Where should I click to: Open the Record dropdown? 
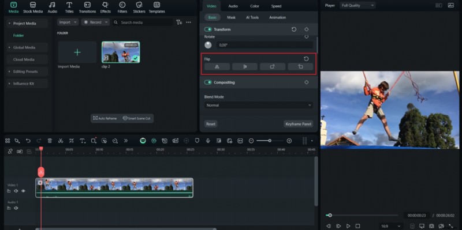(x=95, y=22)
